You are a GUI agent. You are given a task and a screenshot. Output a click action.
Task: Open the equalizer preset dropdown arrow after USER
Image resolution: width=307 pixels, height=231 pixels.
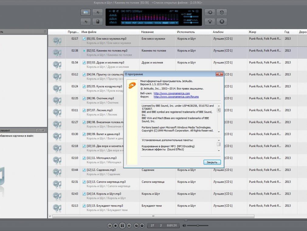pyautogui.click(x=177, y=23)
